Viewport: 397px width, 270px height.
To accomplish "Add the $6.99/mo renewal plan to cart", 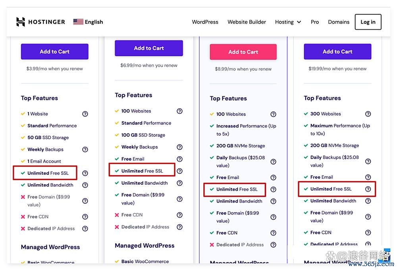I will click(x=149, y=48).
